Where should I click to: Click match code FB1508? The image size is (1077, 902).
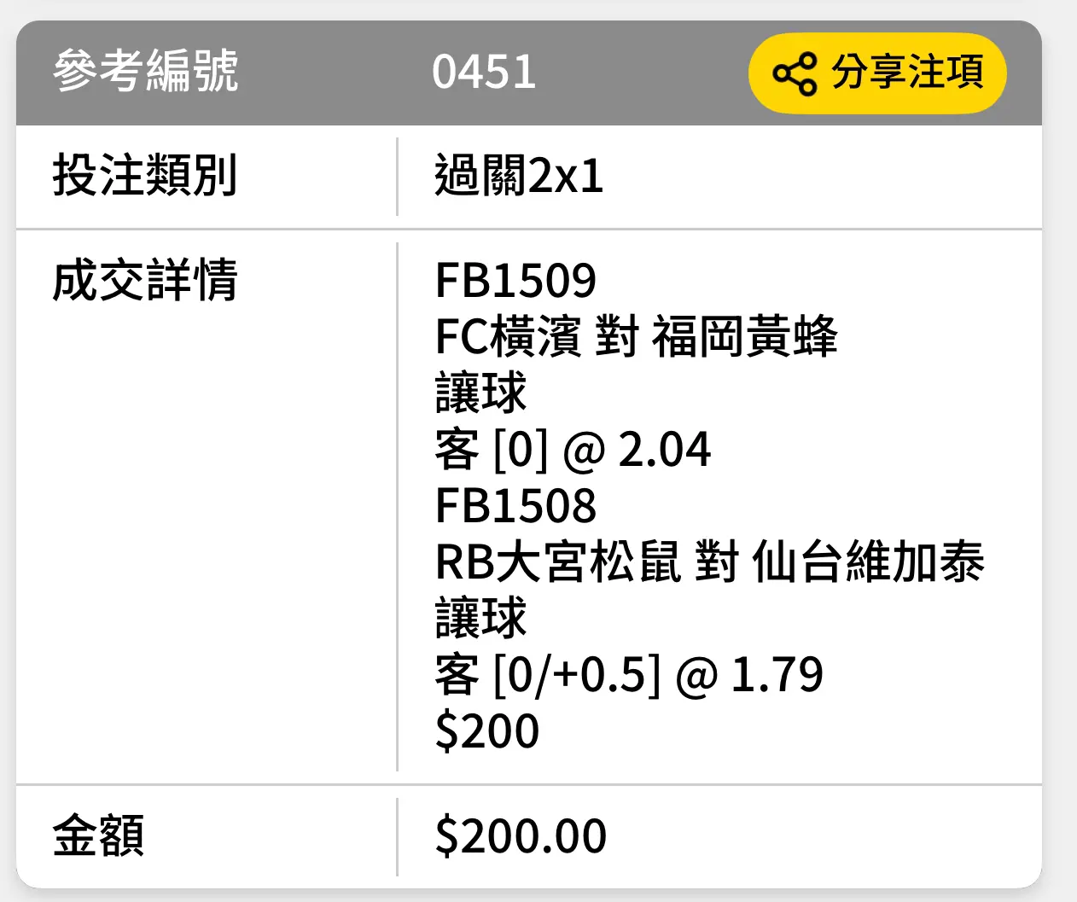tap(515, 505)
